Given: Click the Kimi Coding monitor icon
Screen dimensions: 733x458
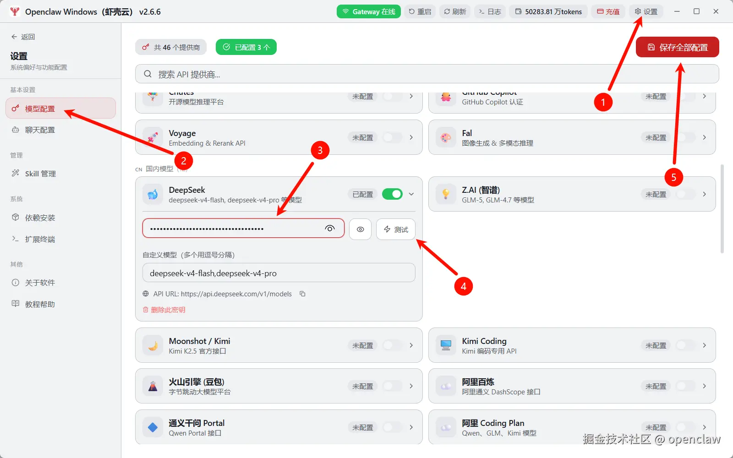Looking at the screenshot, I should click(446, 345).
